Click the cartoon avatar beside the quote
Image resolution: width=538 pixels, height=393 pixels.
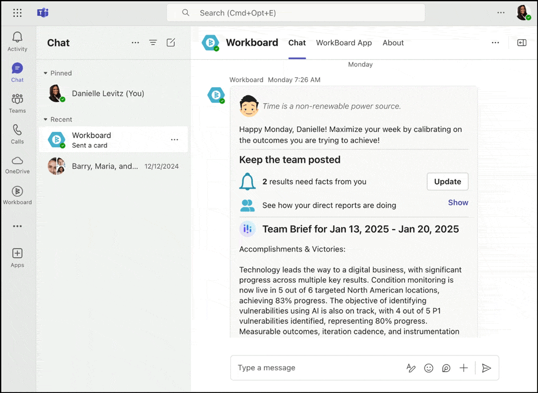[249, 106]
